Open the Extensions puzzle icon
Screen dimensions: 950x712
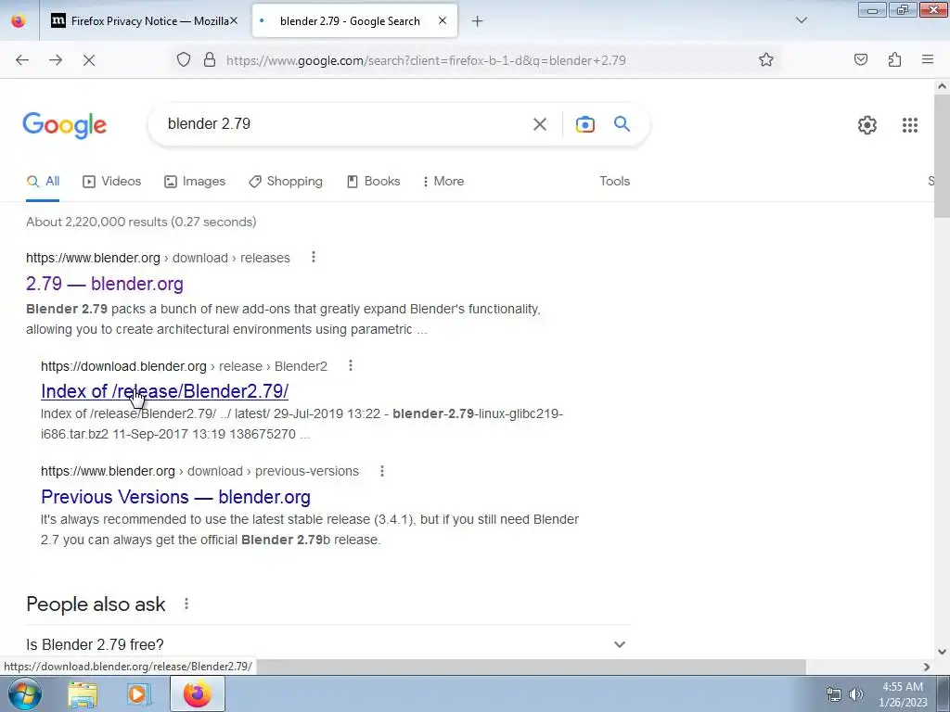pyautogui.click(x=894, y=59)
